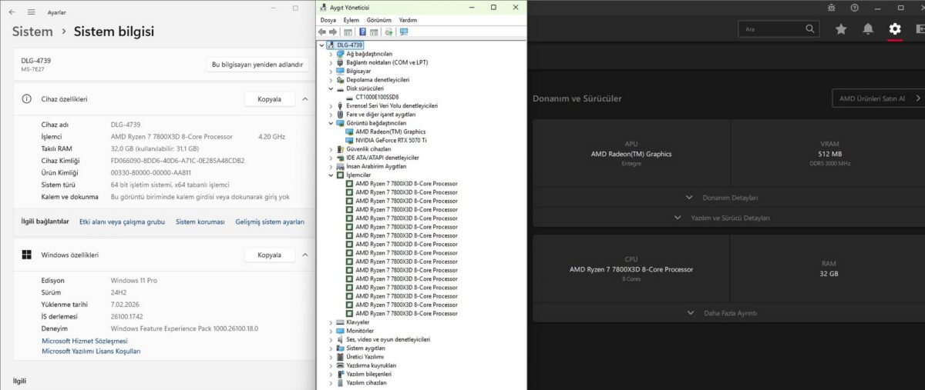
Task: Open the star favorites icon in AMD Software
Action: coord(841,28)
